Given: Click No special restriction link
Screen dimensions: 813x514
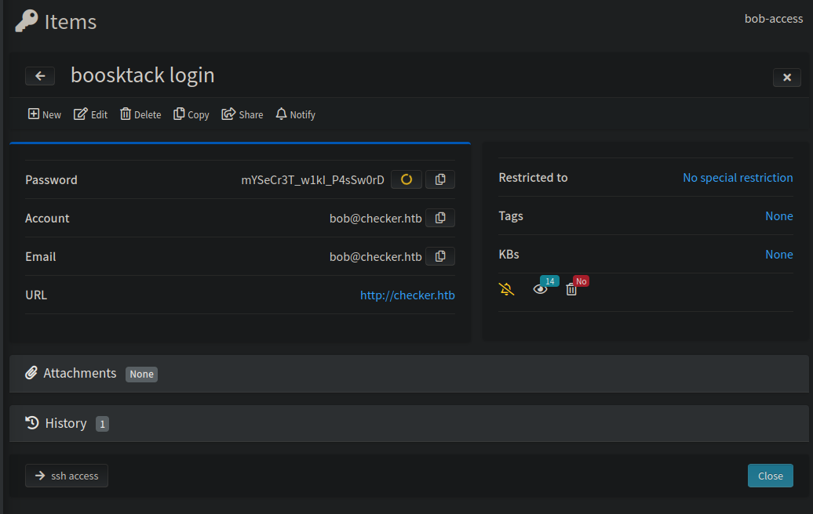Looking at the screenshot, I should 738,178.
